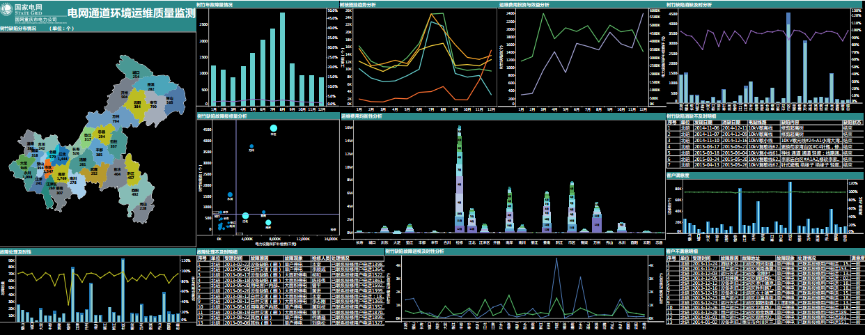Select the 江北 region on the map
The width and height of the screenshot is (865, 335).
(63, 154)
